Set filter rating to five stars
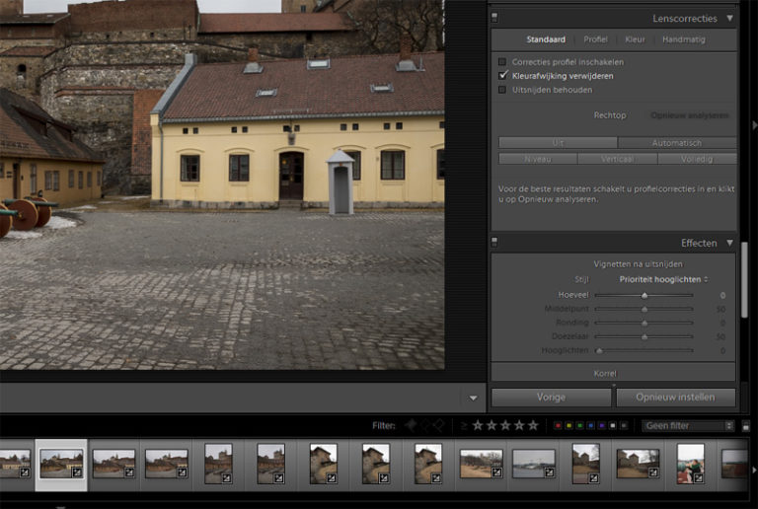758x509 pixels. [x=533, y=425]
